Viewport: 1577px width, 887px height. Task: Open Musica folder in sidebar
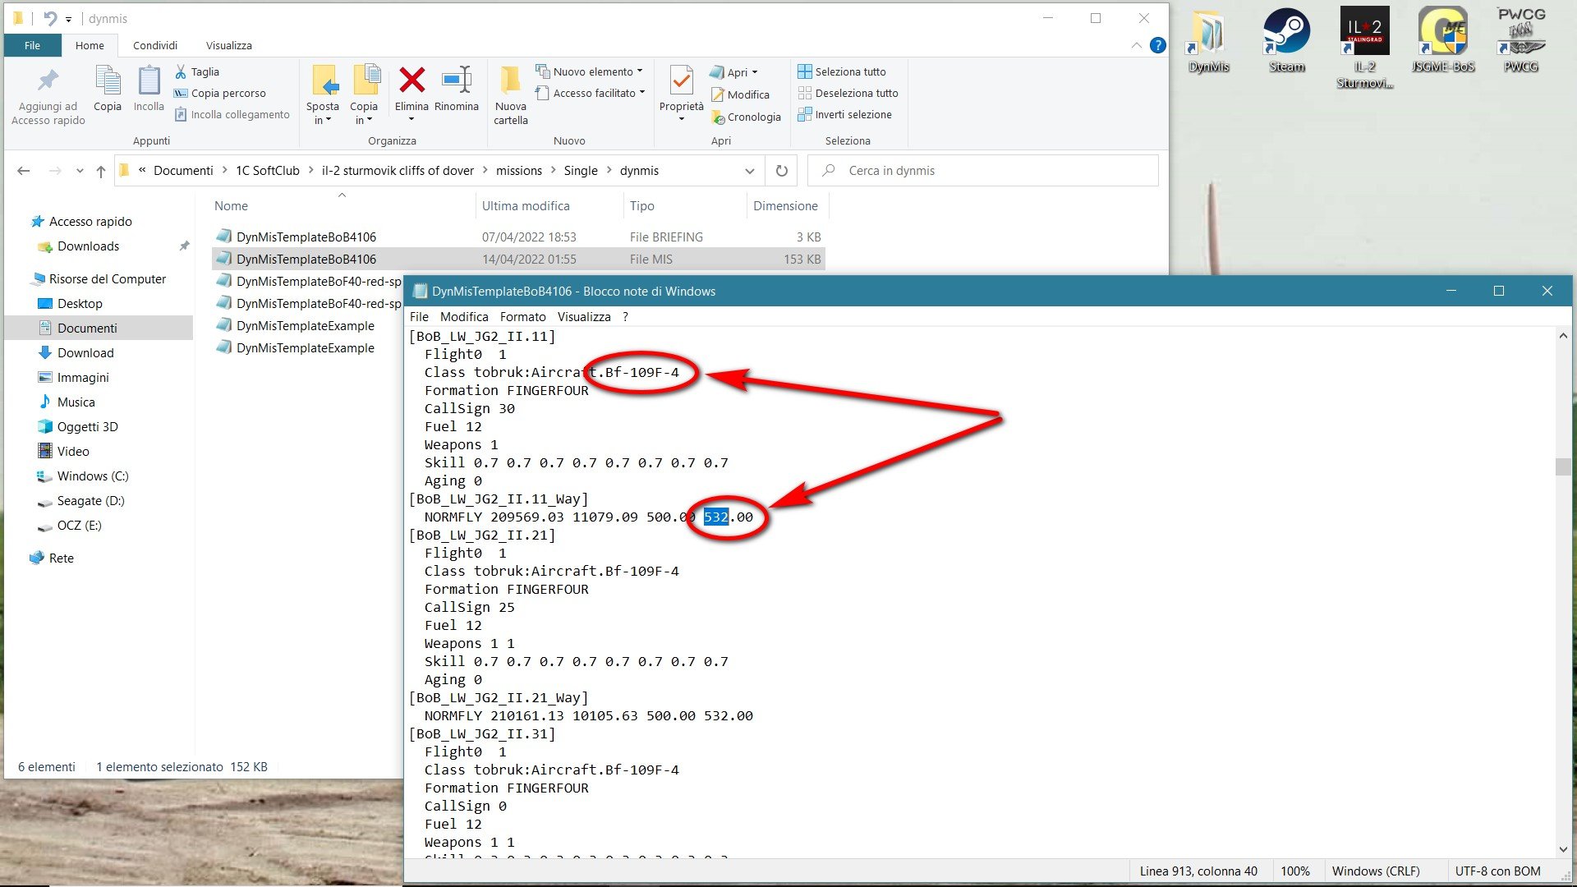click(x=76, y=402)
